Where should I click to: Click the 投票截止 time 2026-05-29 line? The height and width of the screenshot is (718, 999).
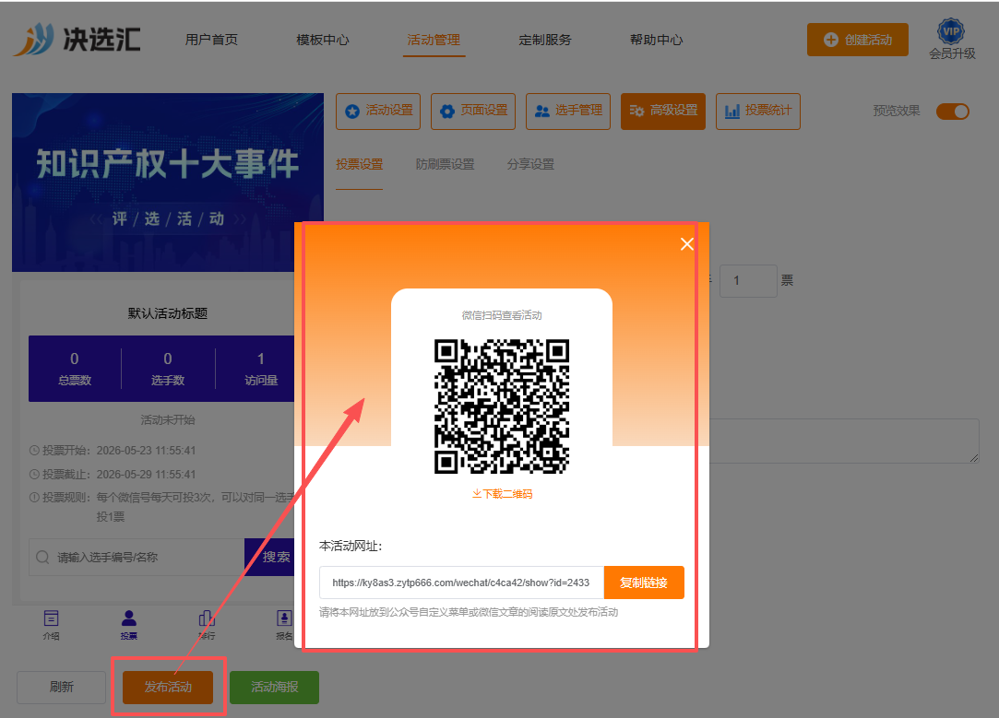pyautogui.click(x=113, y=475)
